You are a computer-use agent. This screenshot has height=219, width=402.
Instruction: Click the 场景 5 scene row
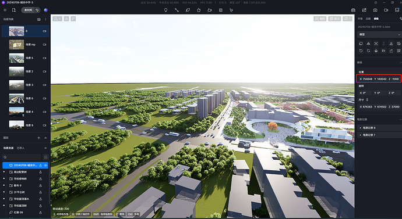point(25,58)
